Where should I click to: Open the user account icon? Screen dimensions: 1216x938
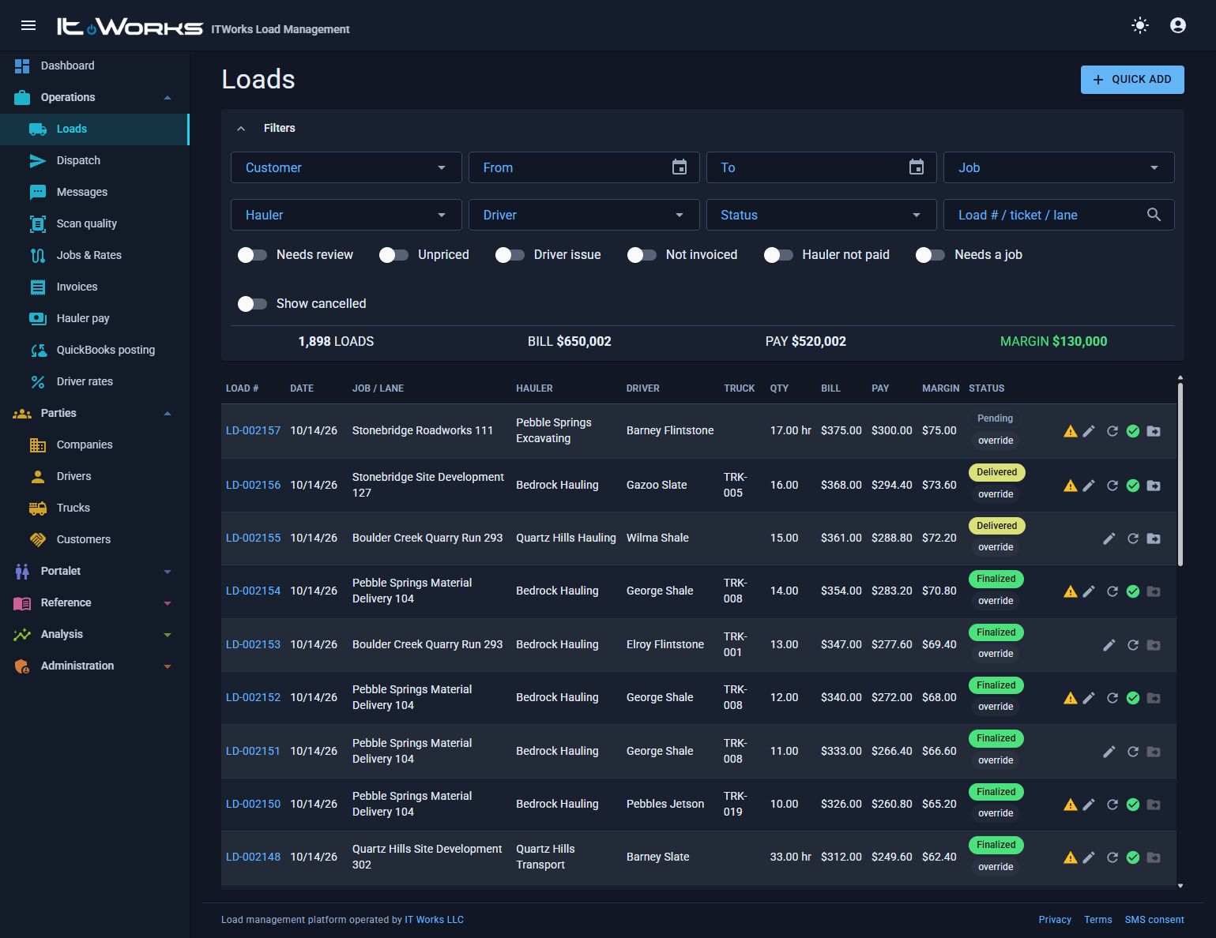tap(1177, 25)
